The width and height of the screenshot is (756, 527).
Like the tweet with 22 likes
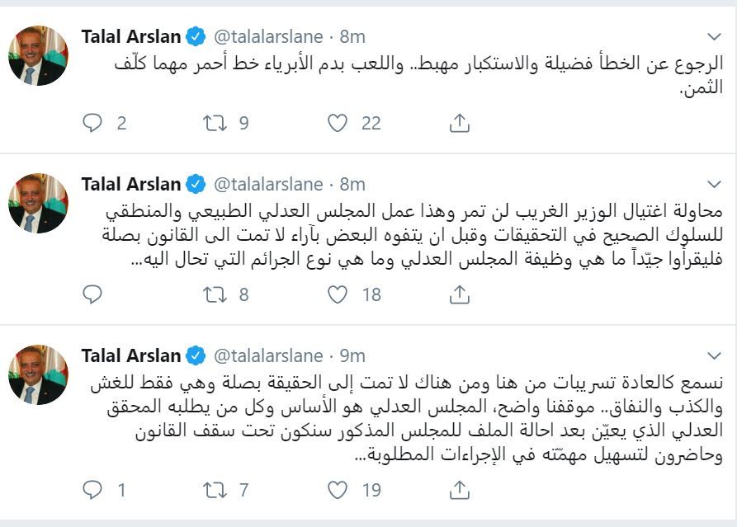[x=337, y=124]
